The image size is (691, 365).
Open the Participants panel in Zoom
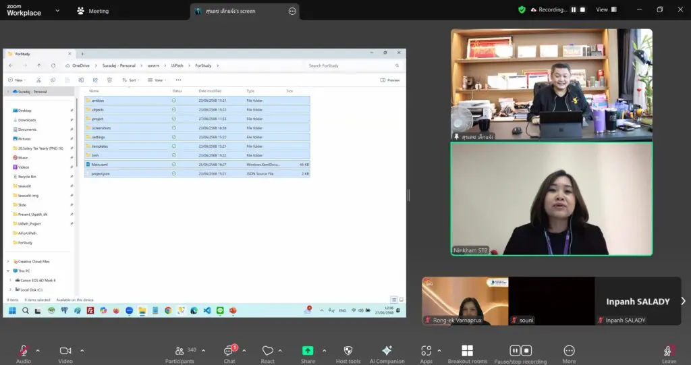179,354
